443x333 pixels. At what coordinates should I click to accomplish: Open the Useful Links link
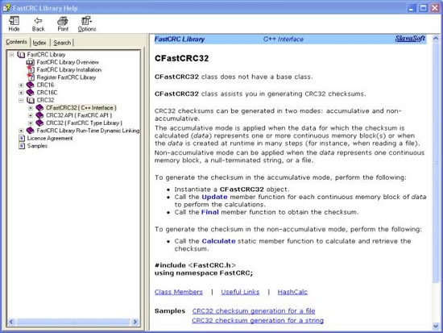pos(240,292)
